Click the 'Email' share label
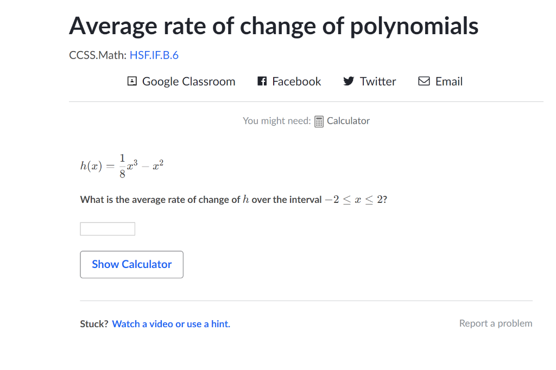 coord(449,81)
